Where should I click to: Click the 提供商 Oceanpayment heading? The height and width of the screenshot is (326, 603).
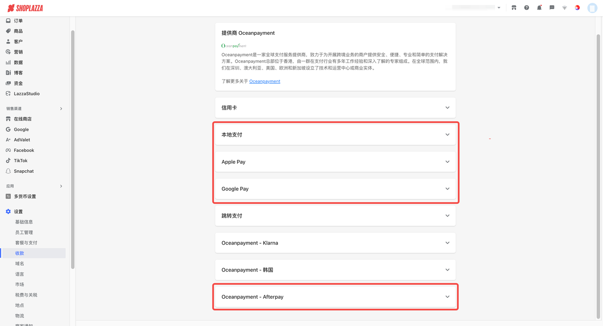click(x=248, y=33)
